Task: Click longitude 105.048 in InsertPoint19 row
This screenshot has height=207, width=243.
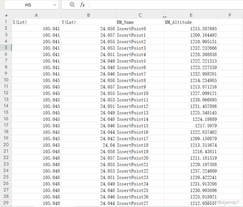Action: [36, 152]
